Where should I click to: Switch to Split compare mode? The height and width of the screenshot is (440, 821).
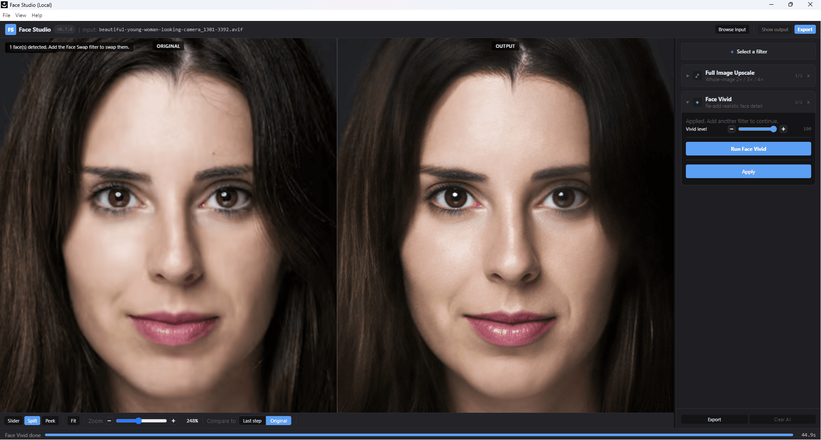point(32,421)
